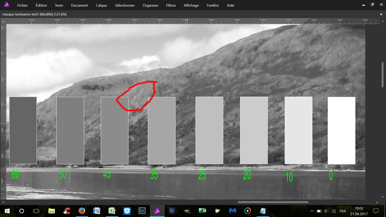The height and width of the screenshot is (217, 386).
Task: Click the Affinity Photo logo in title bar
Action: coord(6,5)
